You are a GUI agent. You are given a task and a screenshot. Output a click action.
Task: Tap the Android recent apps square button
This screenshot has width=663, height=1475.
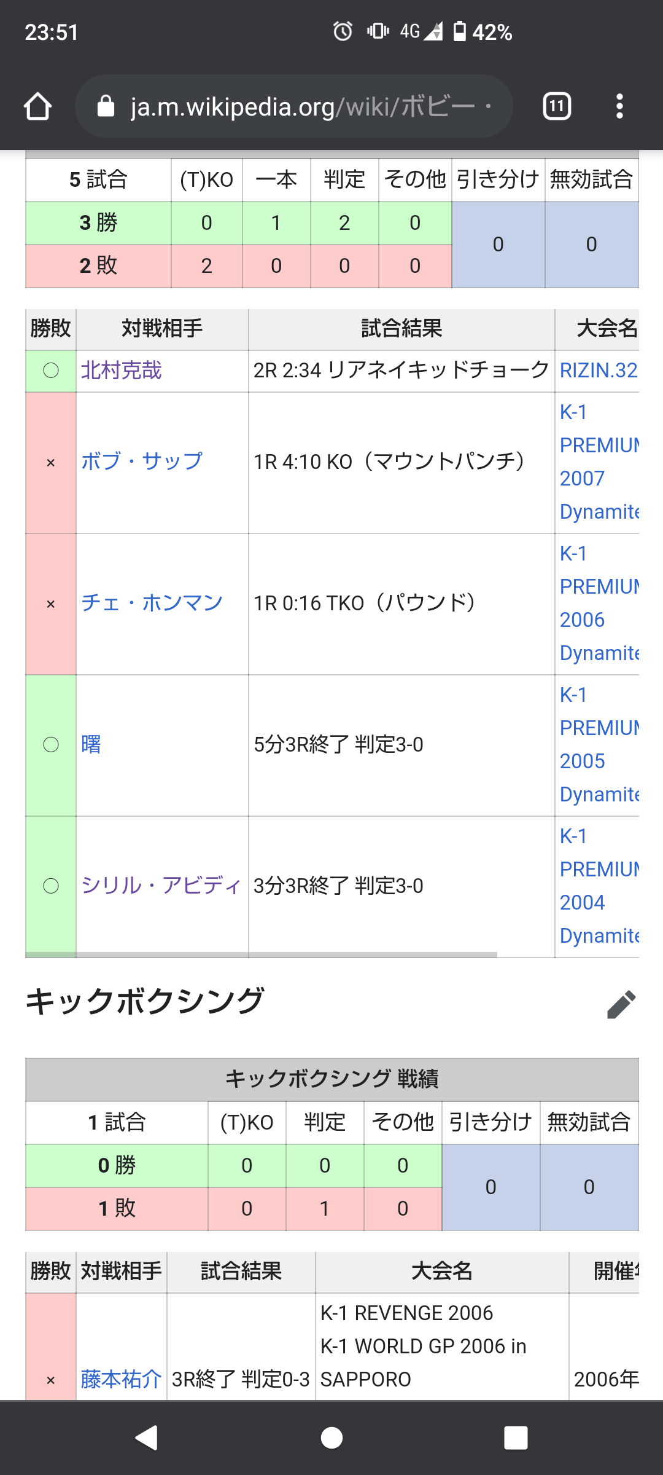point(516,1438)
